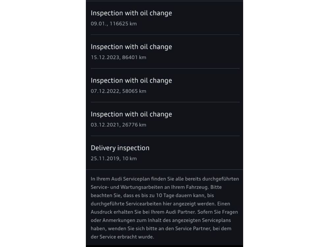The height and width of the screenshot is (247, 329).
Task: Click "Anmerkungen zum Inhalt" text in notice
Action: (125, 220)
